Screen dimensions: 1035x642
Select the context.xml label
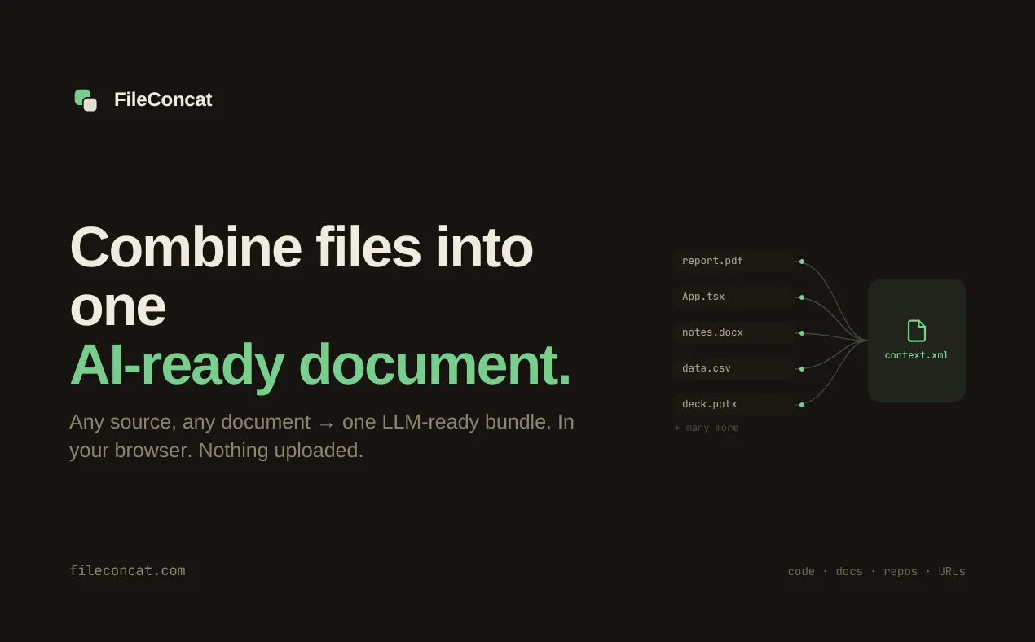click(917, 355)
